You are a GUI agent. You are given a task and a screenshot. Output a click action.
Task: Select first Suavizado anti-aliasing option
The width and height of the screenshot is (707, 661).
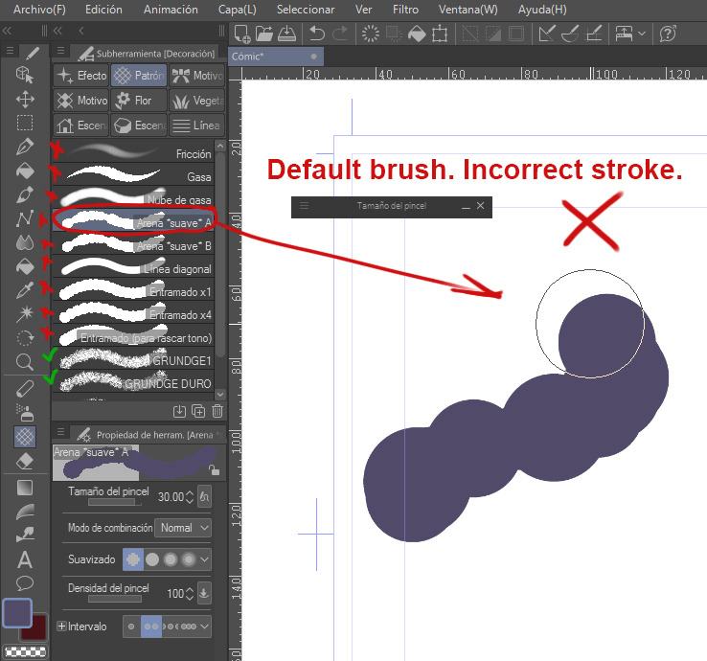(x=133, y=559)
